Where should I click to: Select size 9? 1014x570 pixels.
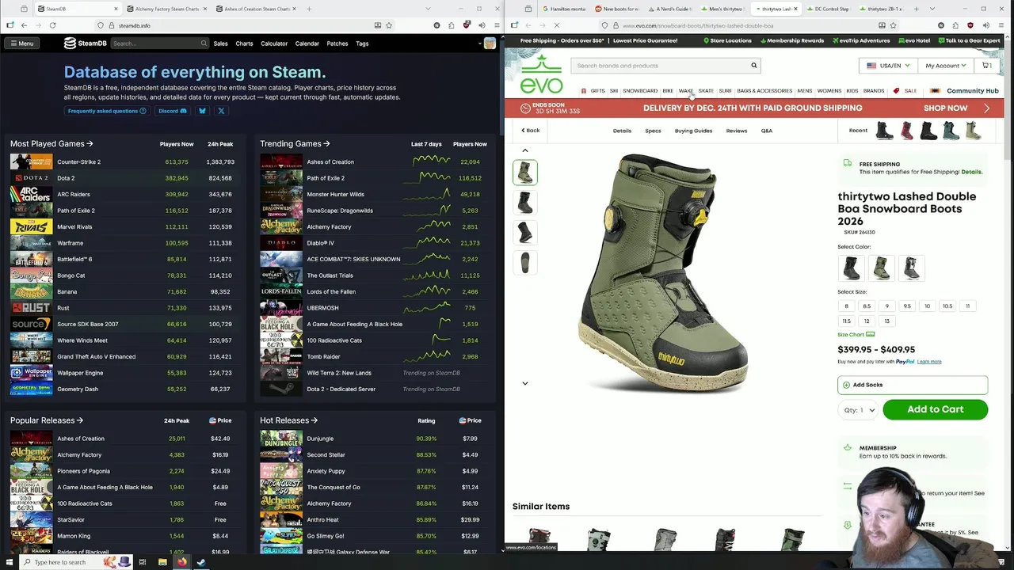(886, 306)
